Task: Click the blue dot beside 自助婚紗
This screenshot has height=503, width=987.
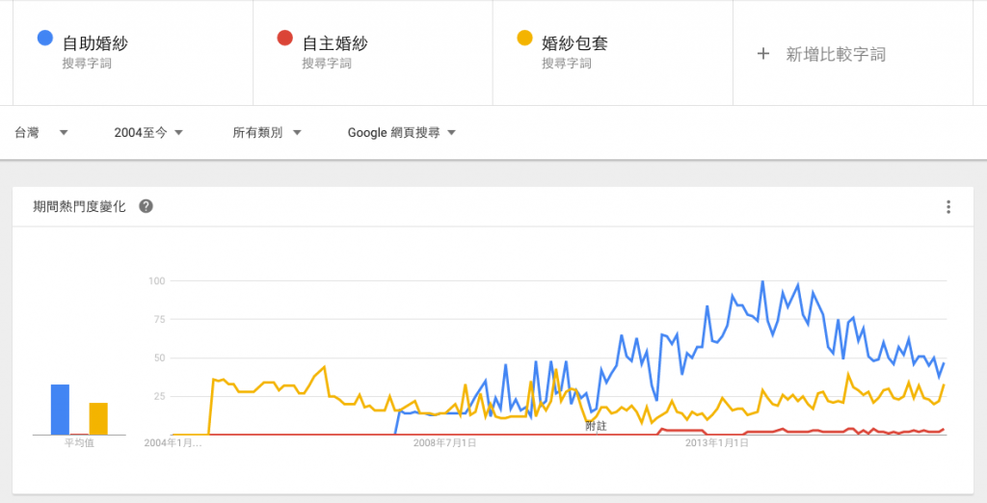Action: tap(44, 38)
